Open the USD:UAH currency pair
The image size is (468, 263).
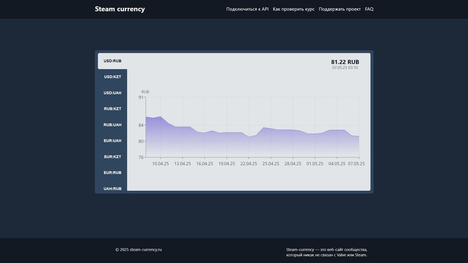tap(113, 93)
